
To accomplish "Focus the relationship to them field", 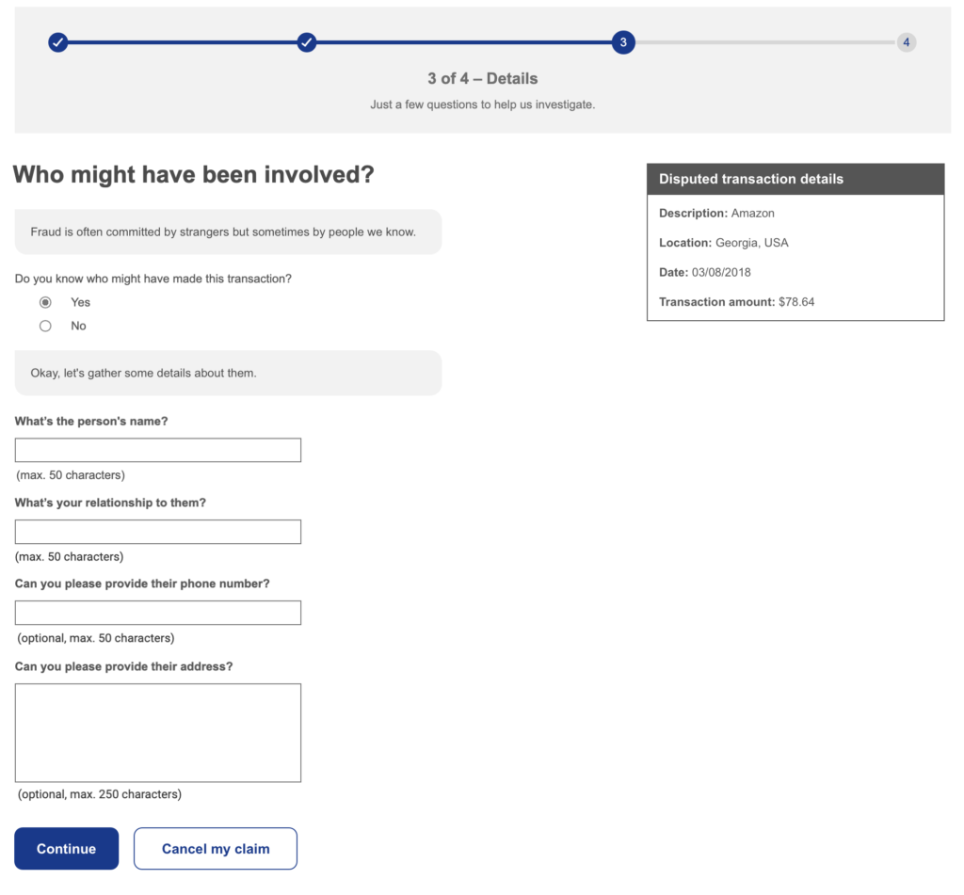I will pyautogui.click(x=158, y=532).
